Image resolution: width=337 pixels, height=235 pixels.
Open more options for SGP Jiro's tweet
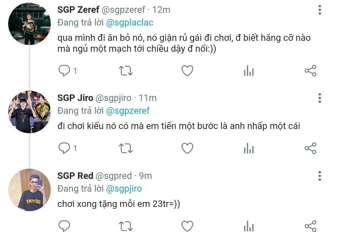[320, 98]
